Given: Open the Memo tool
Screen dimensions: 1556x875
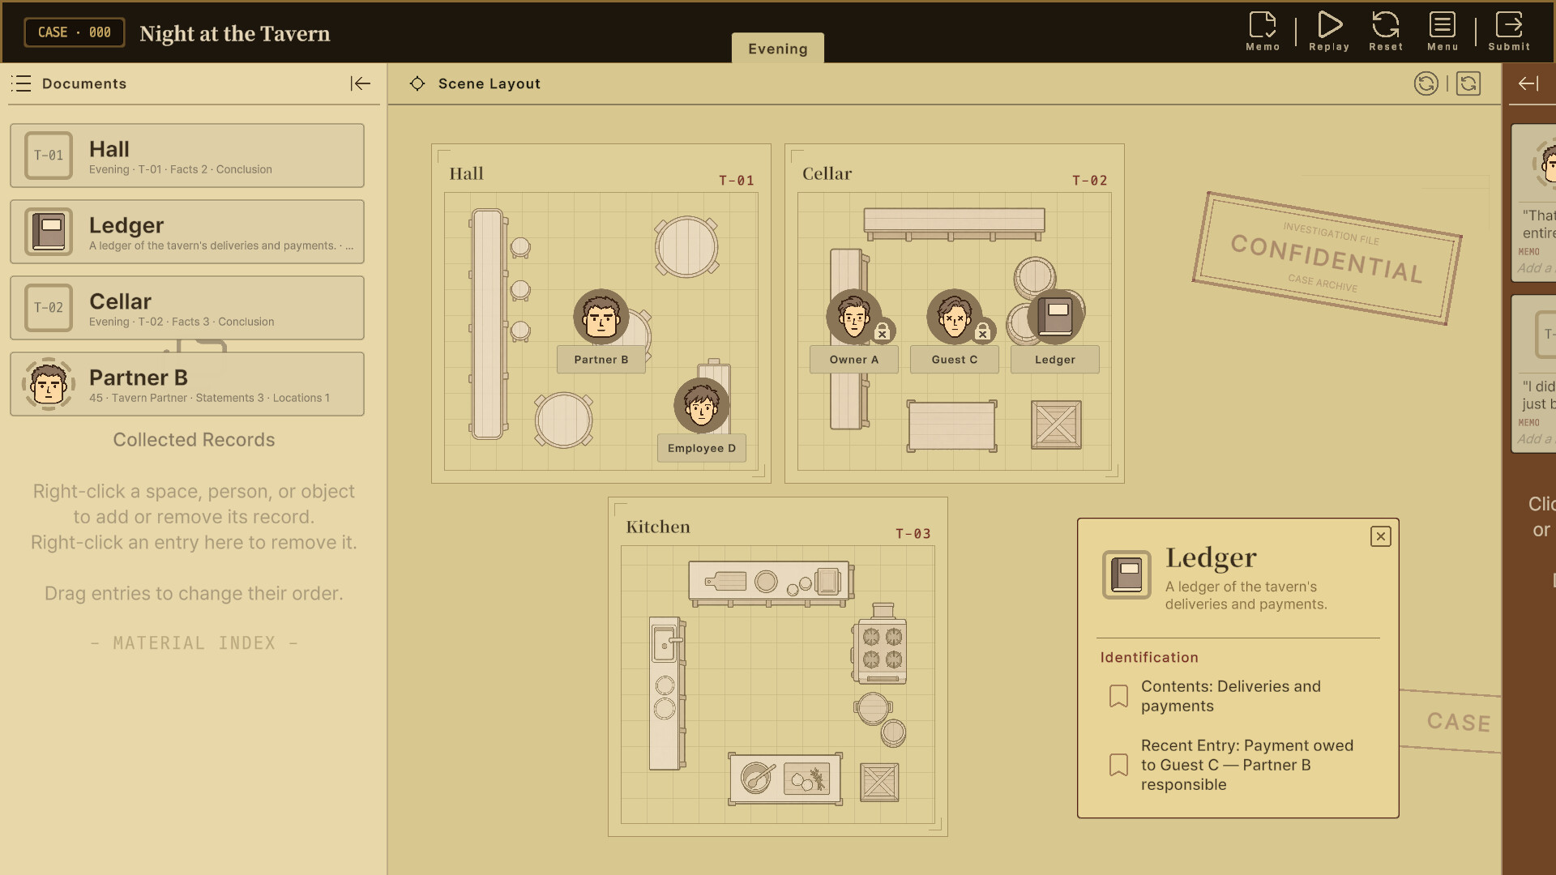Looking at the screenshot, I should (x=1263, y=32).
